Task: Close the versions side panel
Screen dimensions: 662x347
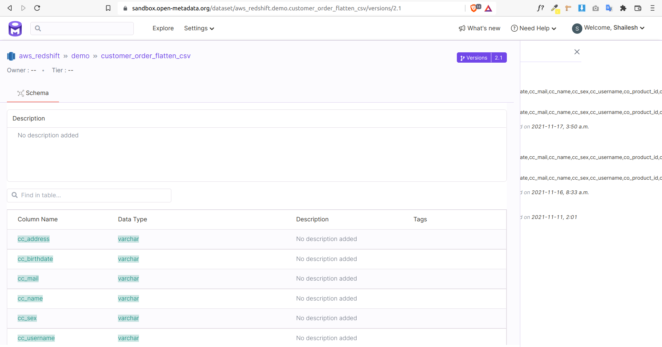Action: 577,52
